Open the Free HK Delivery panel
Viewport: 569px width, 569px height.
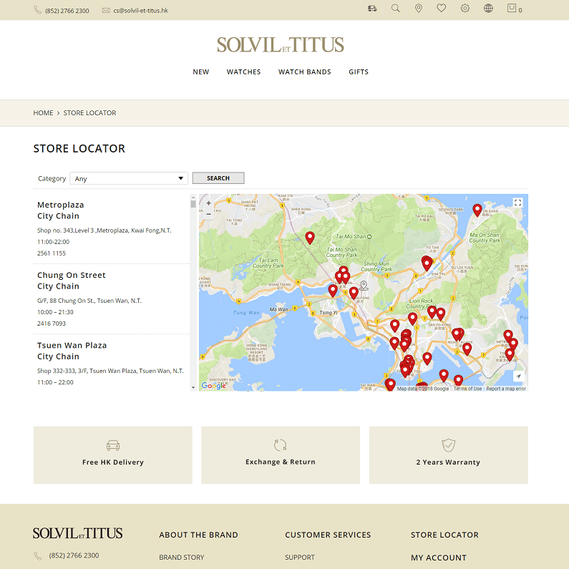pyautogui.click(x=113, y=454)
